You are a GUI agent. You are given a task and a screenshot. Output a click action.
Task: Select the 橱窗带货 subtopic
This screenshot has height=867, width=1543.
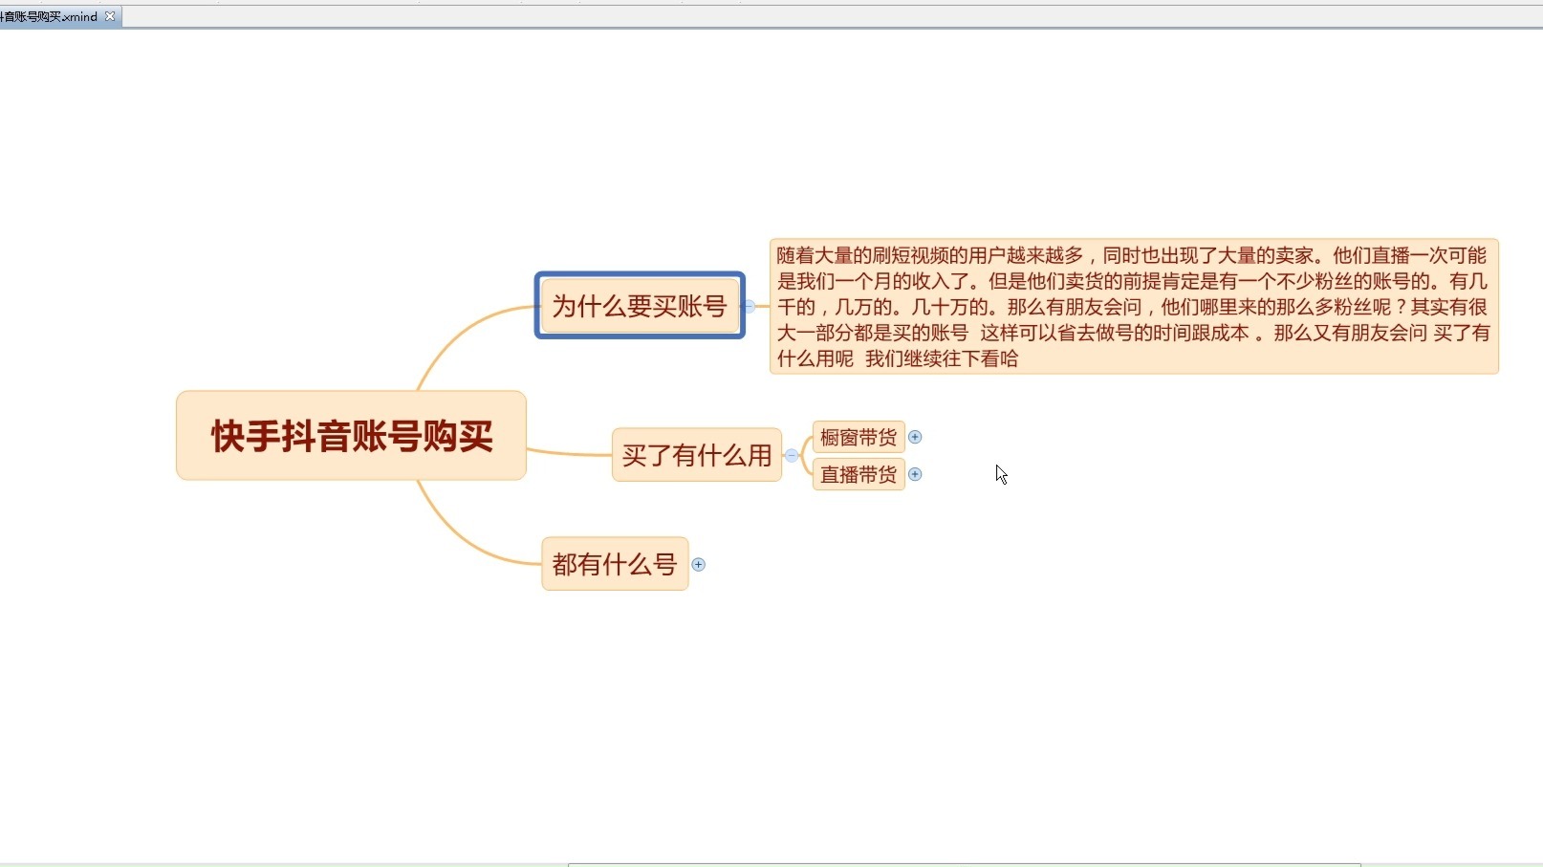[858, 437]
